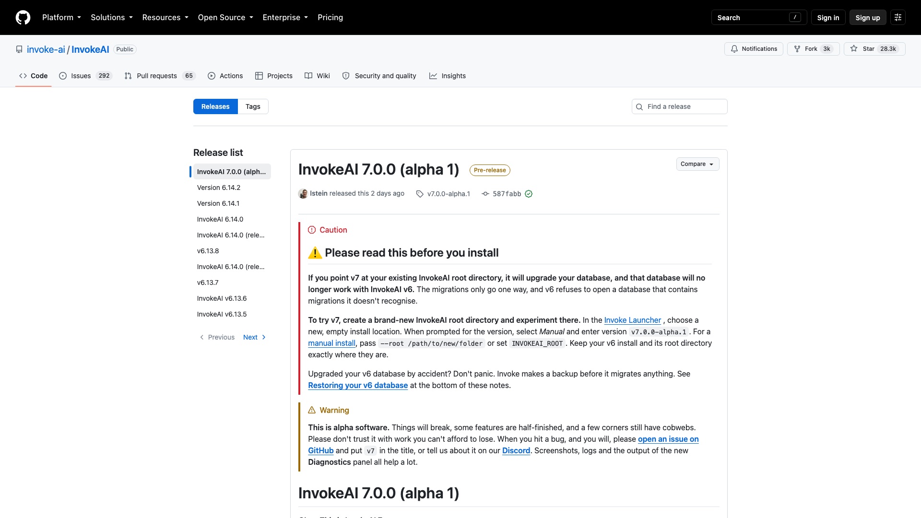Click the Projects table icon

click(x=259, y=76)
